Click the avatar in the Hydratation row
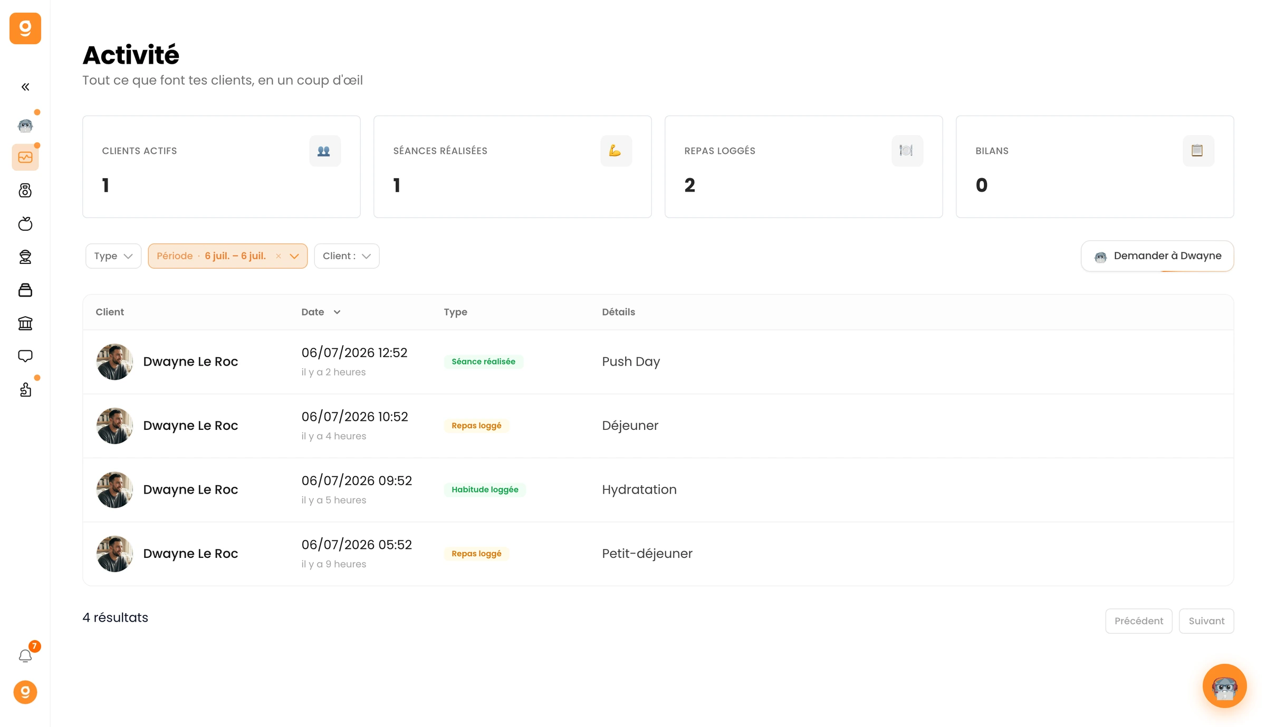1266x727 pixels. point(114,490)
